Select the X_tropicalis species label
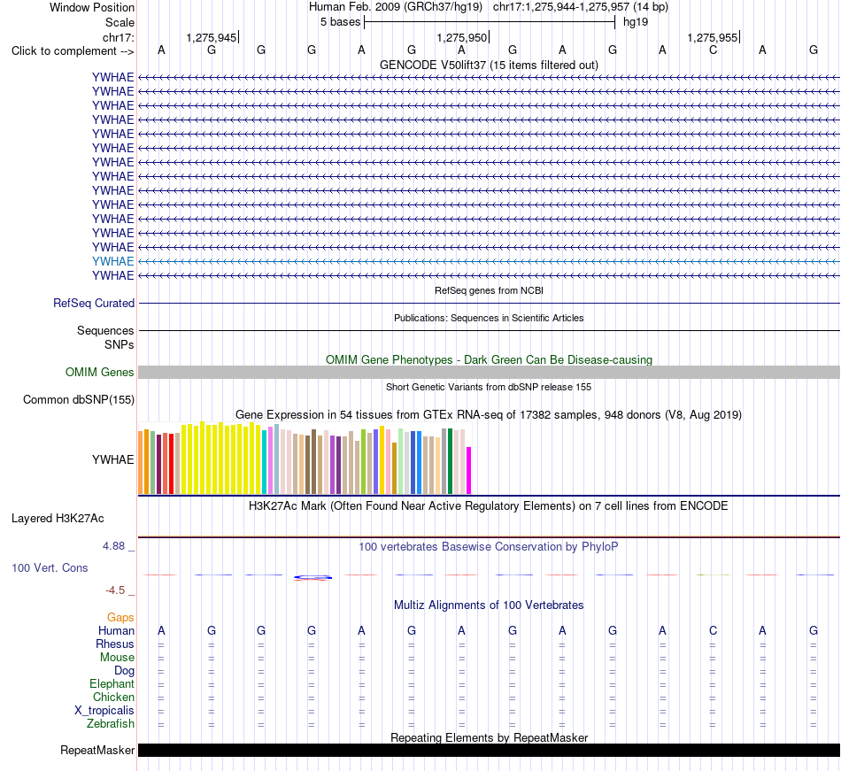841x771 pixels. tap(104, 711)
